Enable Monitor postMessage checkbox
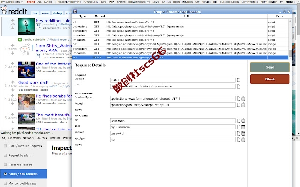This screenshot has height=187, width=300. point(5,183)
